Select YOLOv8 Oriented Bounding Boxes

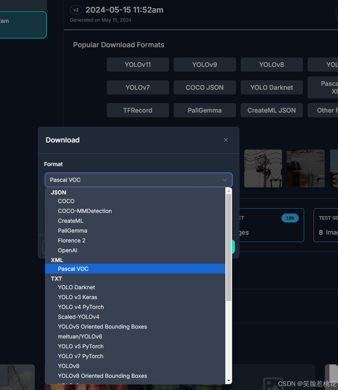click(x=135, y=376)
